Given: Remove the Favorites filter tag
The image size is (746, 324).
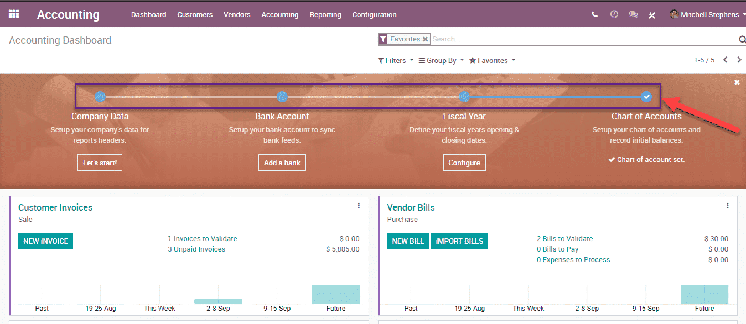Looking at the screenshot, I should point(425,39).
